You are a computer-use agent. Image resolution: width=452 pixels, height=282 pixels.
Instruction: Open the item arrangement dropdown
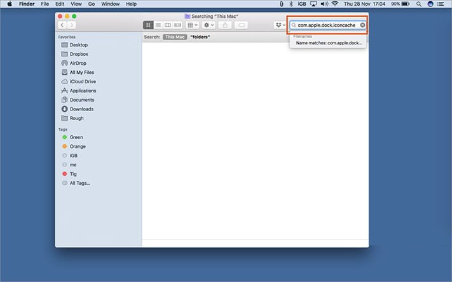[x=192, y=25]
